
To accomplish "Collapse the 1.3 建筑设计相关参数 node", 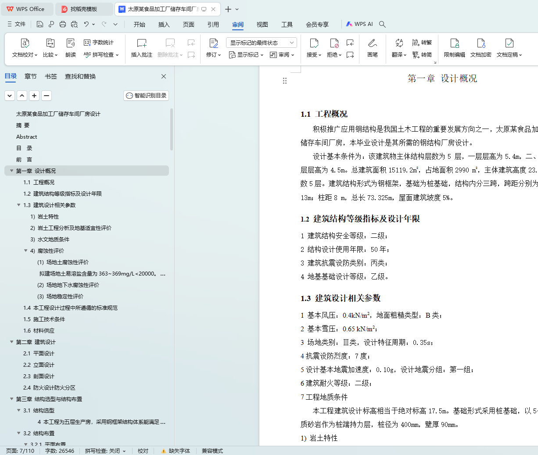I will click(18, 205).
